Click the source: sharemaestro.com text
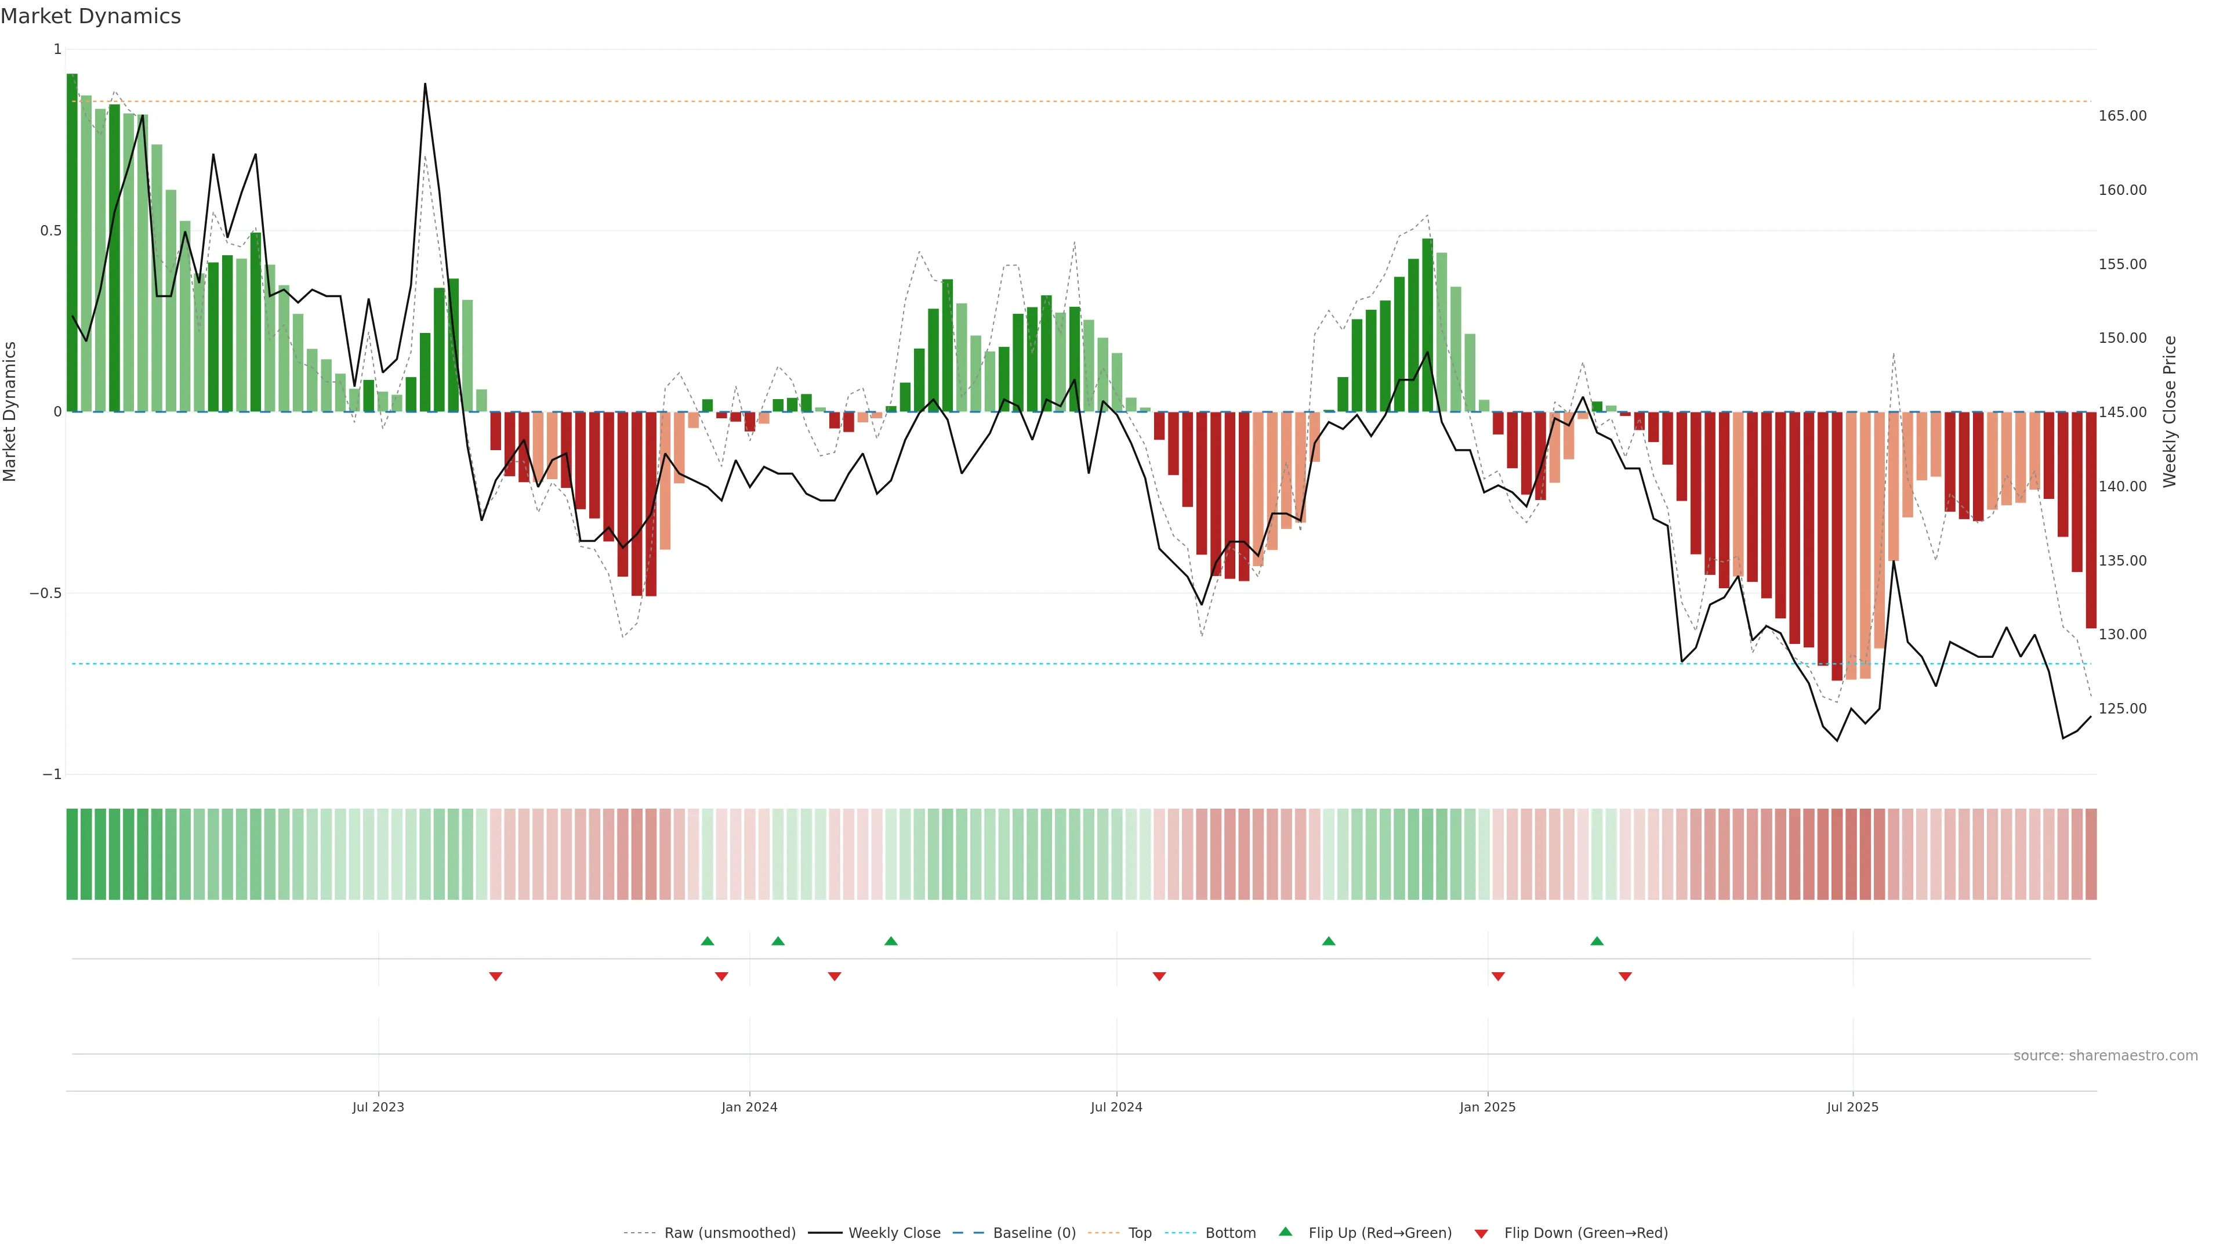This screenshot has width=2227, height=1253. 2105,1056
